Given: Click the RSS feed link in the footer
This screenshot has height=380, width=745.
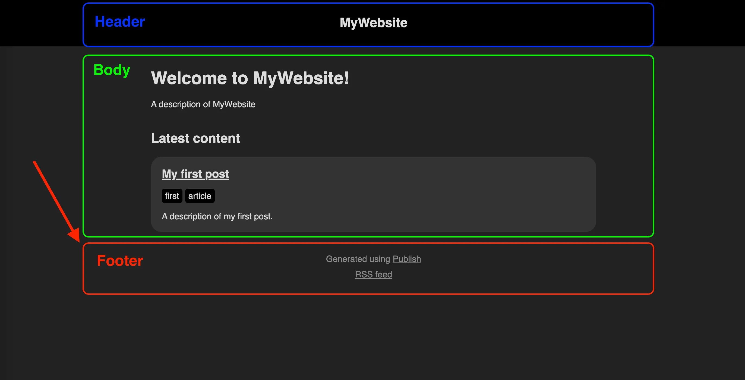Looking at the screenshot, I should [x=373, y=274].
